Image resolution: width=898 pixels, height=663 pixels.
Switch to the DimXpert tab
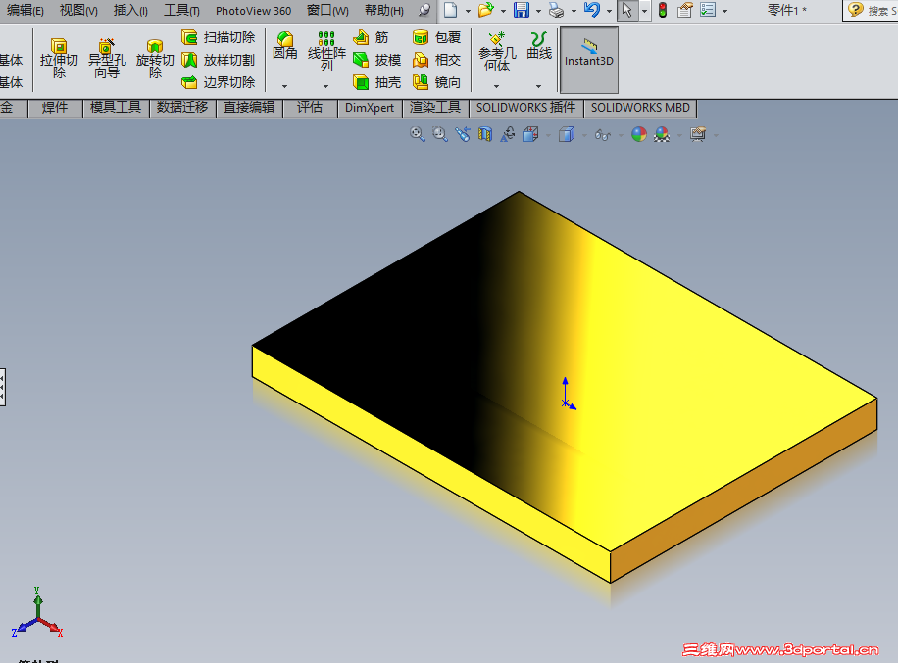click(370, 108)
